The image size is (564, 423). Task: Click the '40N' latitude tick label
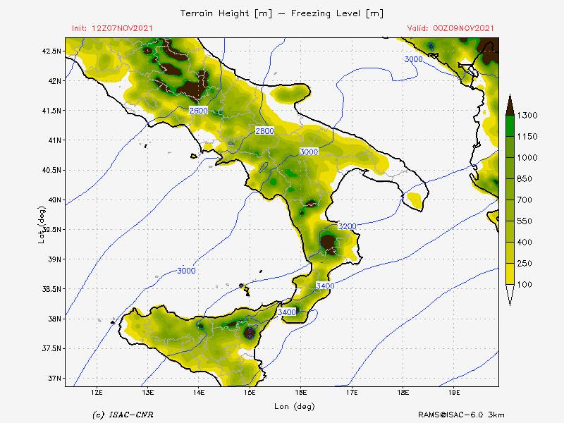[x=55, y=200]
